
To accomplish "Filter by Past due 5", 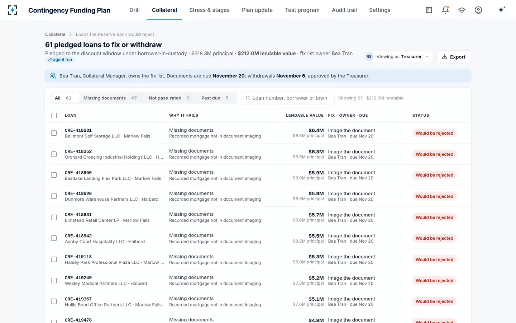I will pyautogui.click(x=215, y=98).
